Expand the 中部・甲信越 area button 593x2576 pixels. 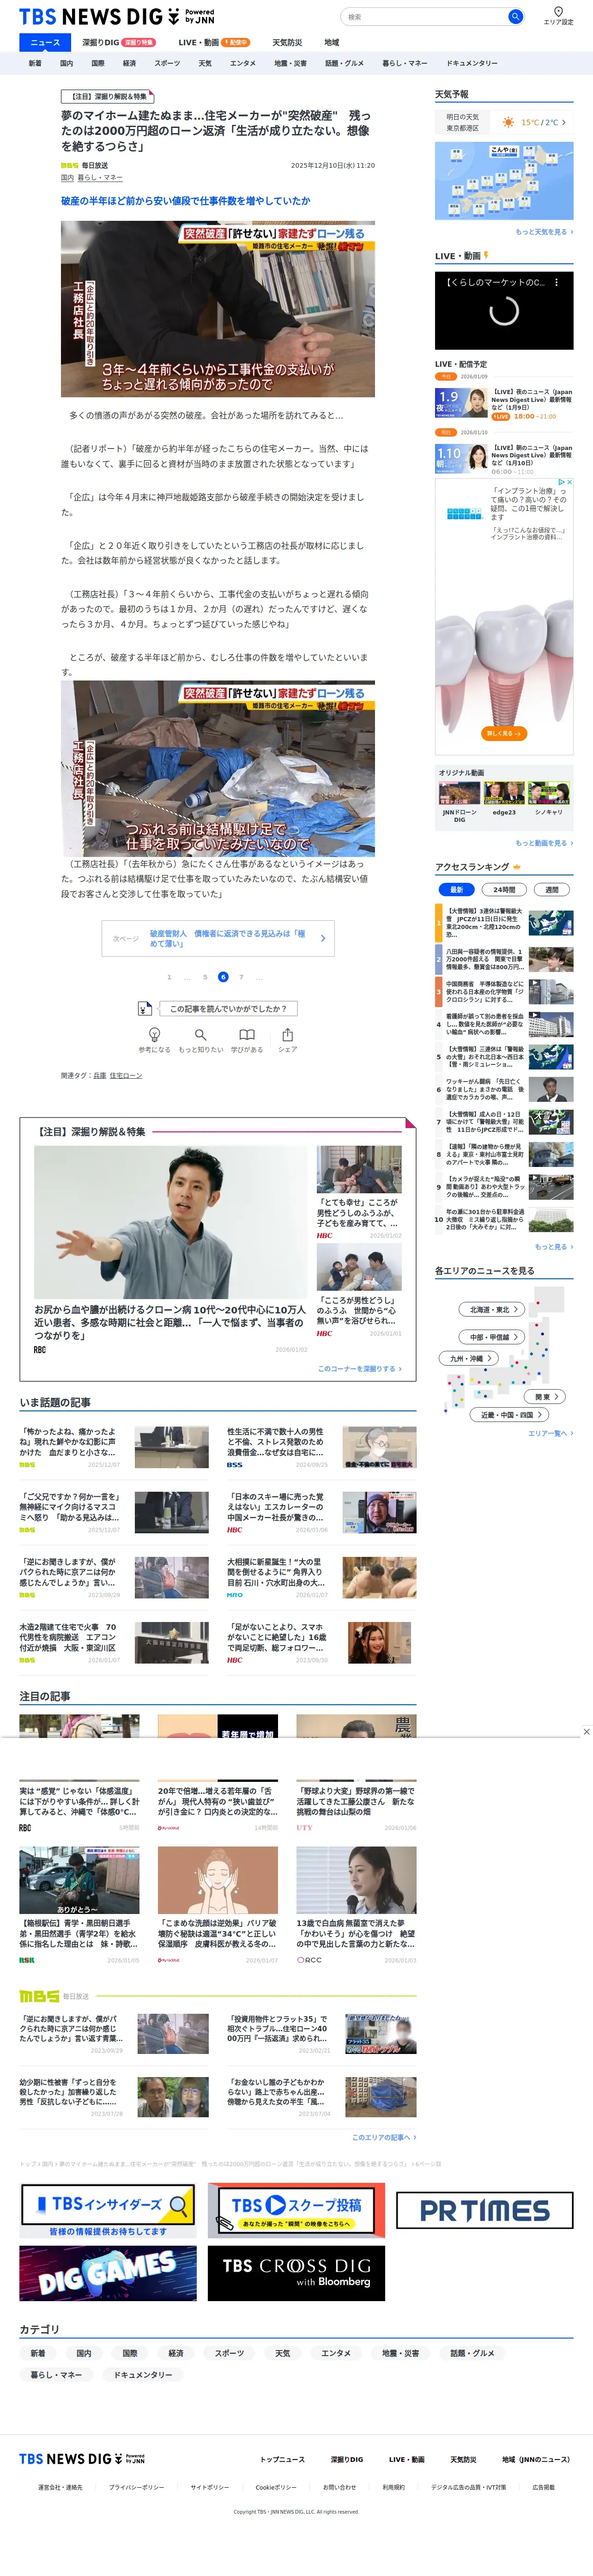pos(493,1337)
